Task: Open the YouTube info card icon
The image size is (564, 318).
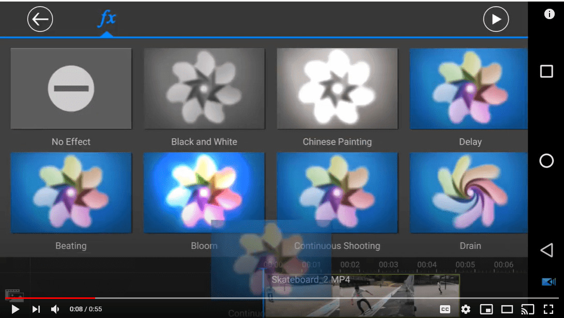Action: point(549,14)
